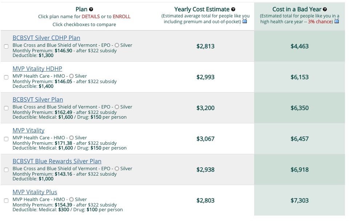This screenshot has width=349, height=221.
Task: Click Silver metal-level icon for BCBSVT Silver CDHP Plan
Action: [x=117, y=45]
